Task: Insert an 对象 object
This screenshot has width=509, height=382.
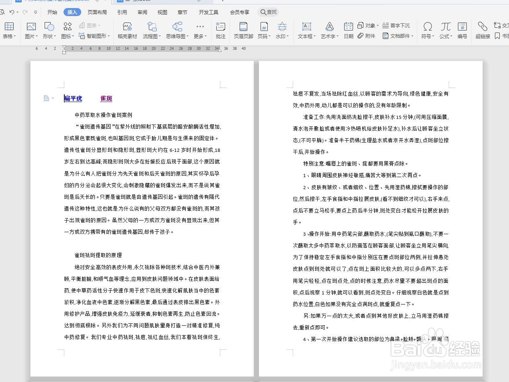Action: [367, 25]
